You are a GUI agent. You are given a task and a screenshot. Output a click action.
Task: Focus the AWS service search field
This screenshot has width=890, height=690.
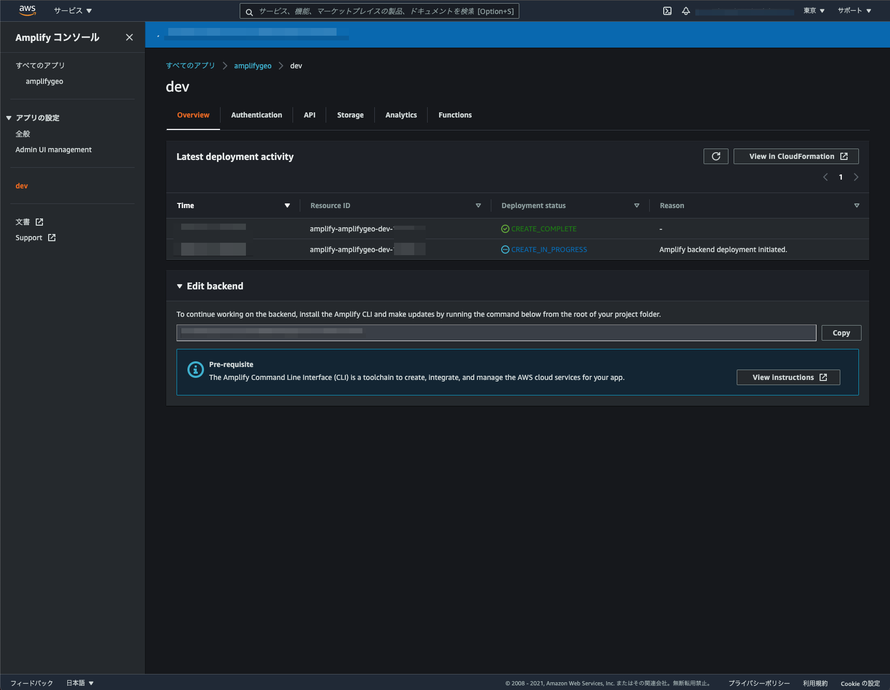click(x=380, y=11)
